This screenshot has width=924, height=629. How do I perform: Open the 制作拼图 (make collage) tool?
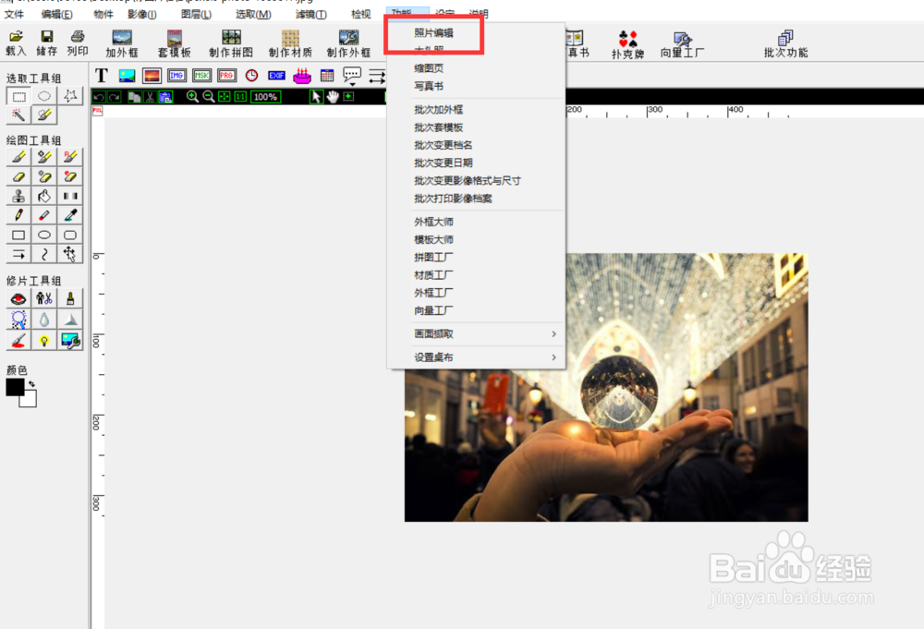pos(231,43)
